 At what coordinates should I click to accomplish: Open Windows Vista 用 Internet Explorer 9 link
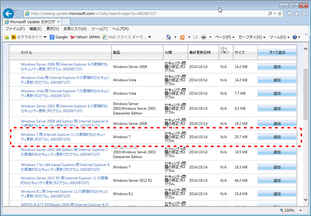65,80
